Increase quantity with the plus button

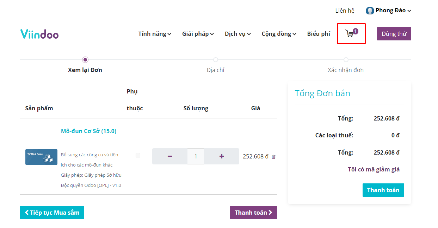coord(222,156)
